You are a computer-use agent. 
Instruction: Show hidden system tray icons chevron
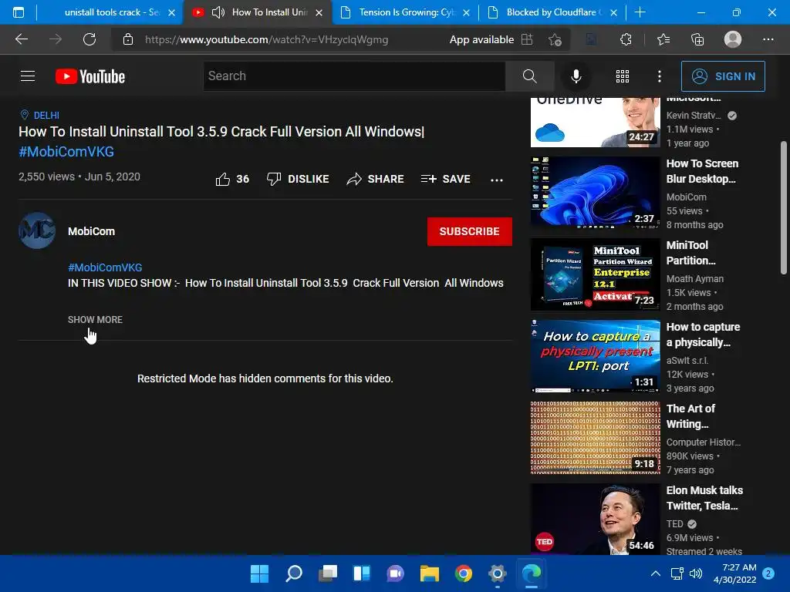656,573
